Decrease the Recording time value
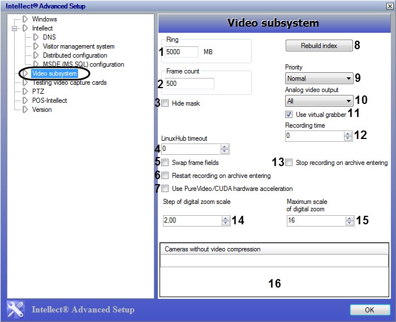This screenshot has height=322, width=396. [348, 138]
